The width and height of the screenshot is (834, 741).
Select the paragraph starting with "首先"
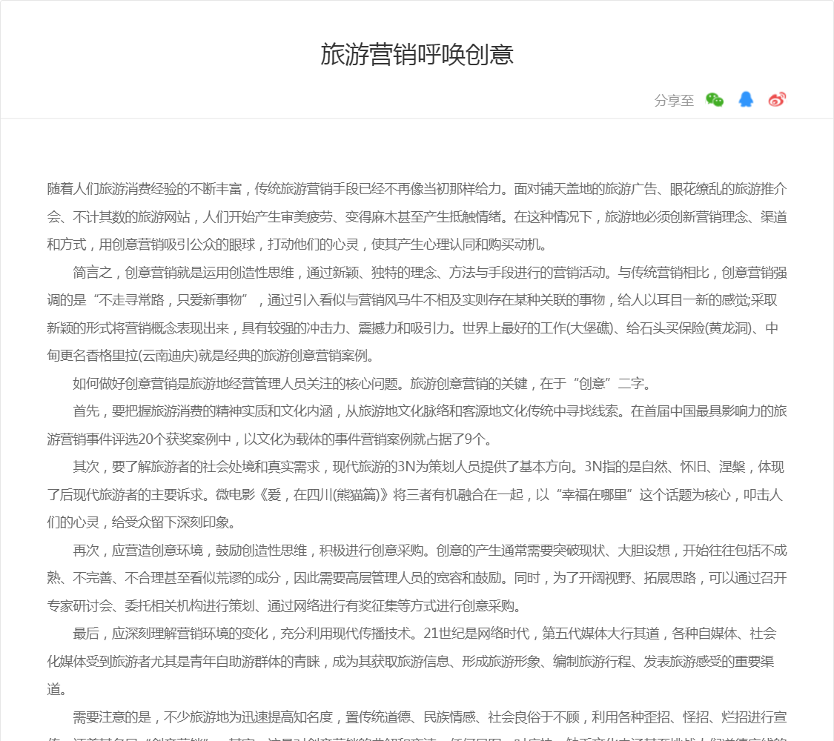[417, 425]
